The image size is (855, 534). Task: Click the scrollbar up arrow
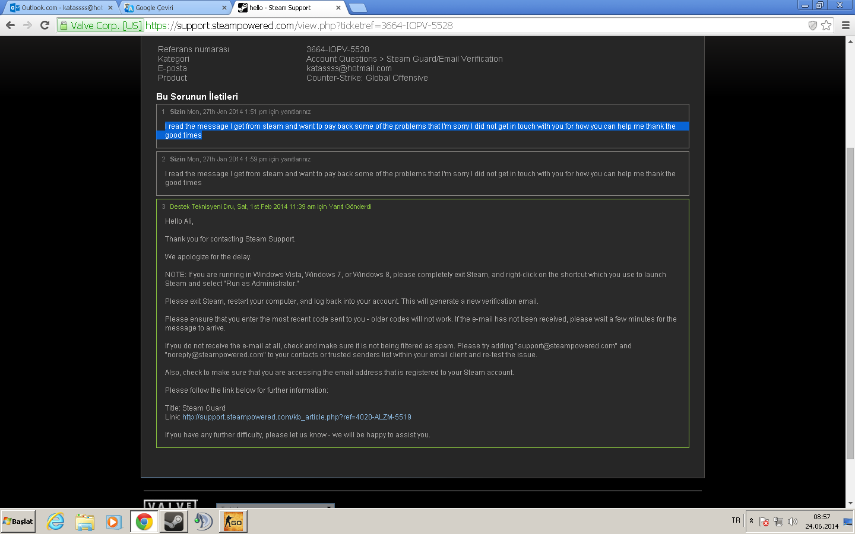[x=850, y=40]
